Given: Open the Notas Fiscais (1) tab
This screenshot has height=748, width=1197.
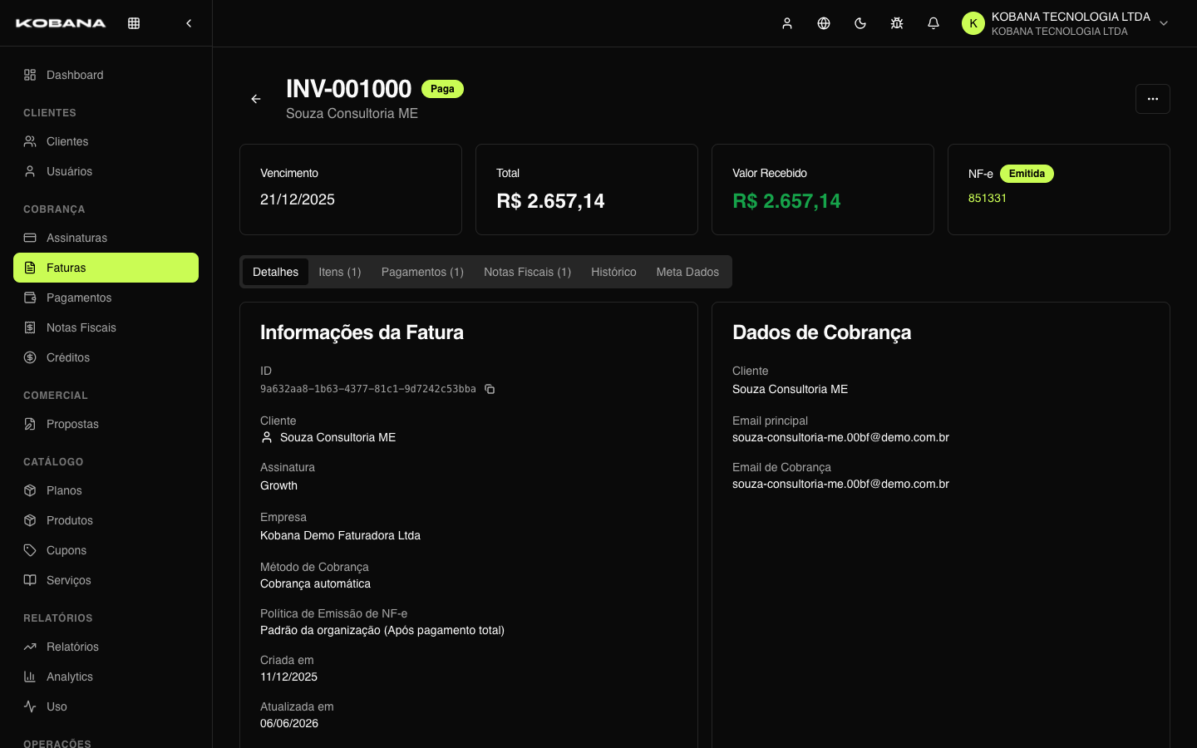Looking at the screenshot, I should [527, 272].
